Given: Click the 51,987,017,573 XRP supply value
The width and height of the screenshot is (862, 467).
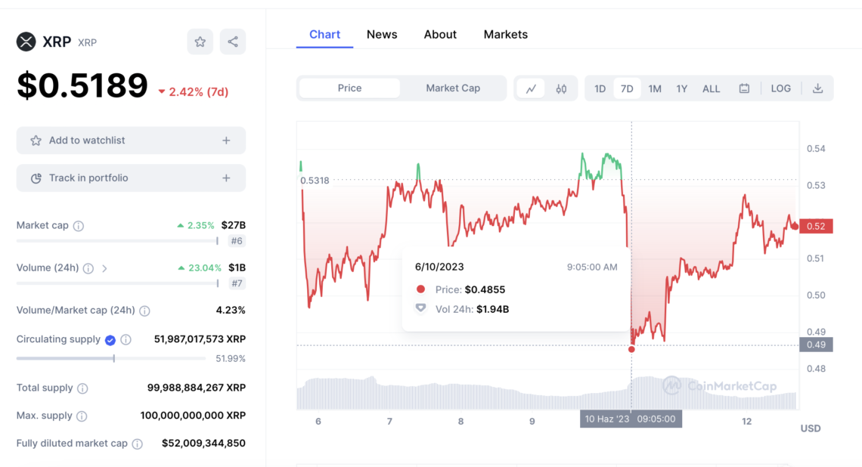Looking at the screenshot, I should tap(200, 339).
